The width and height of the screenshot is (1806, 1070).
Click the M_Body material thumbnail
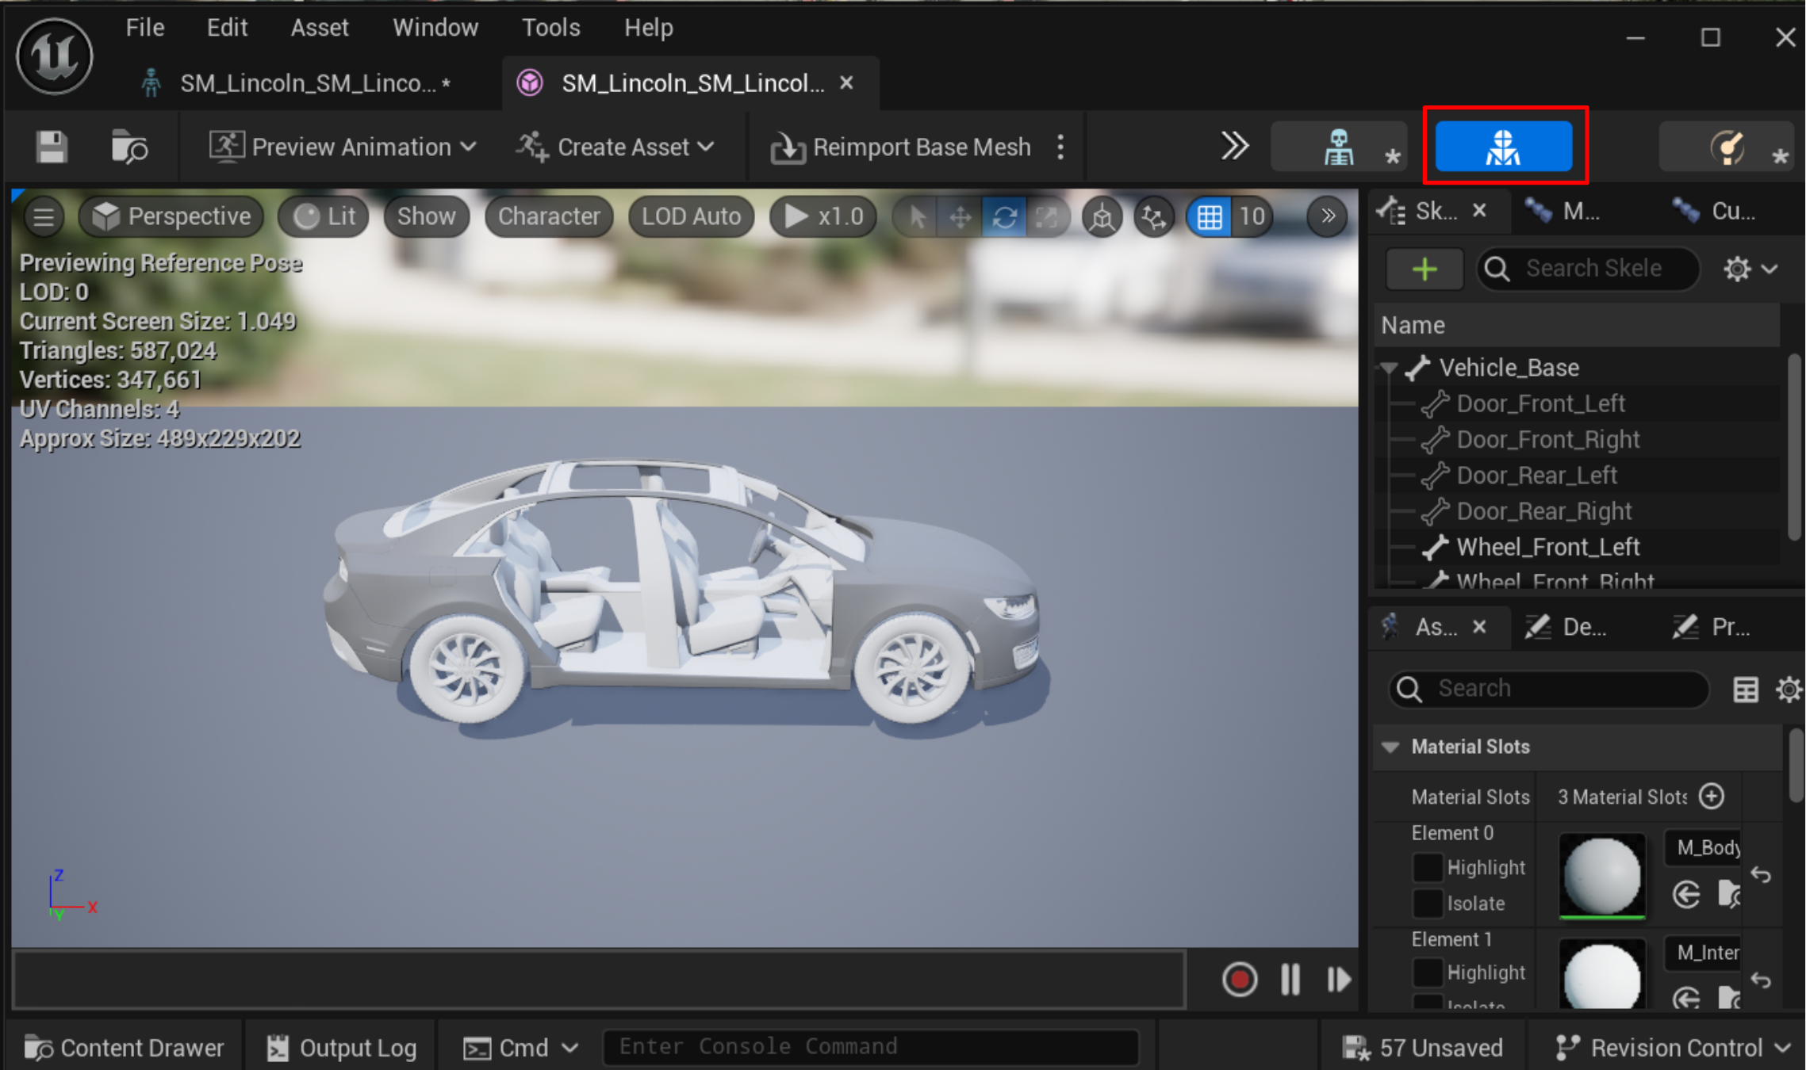click(x=1601, y=875)
